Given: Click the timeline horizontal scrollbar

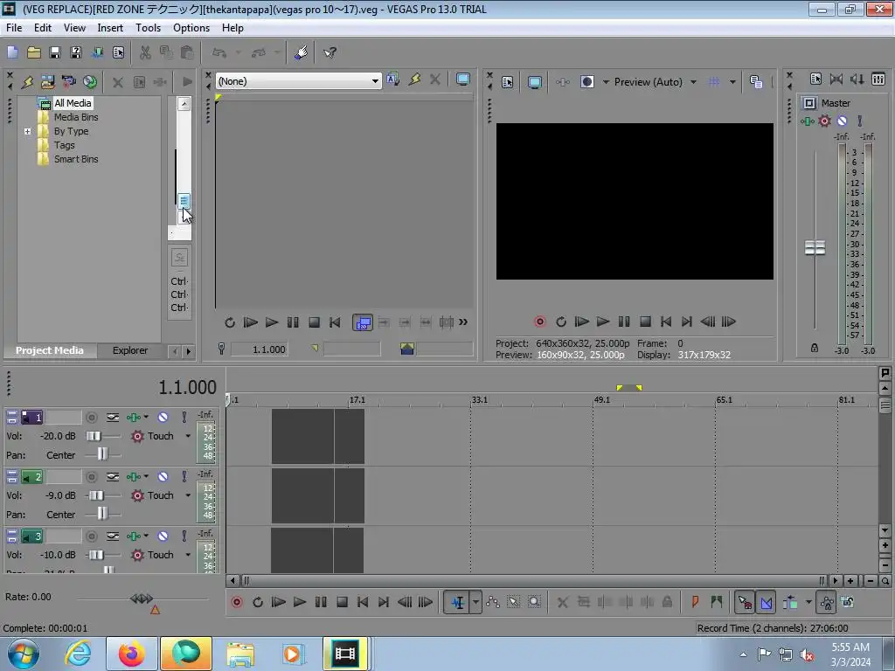Looking at the screenshot, I should pos(536,581).
